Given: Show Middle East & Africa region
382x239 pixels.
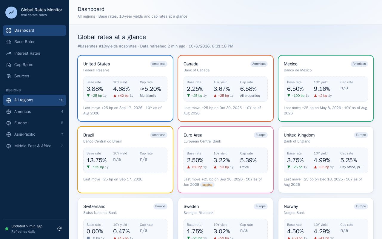Looking at the screenshot, I should coord(35,146).
